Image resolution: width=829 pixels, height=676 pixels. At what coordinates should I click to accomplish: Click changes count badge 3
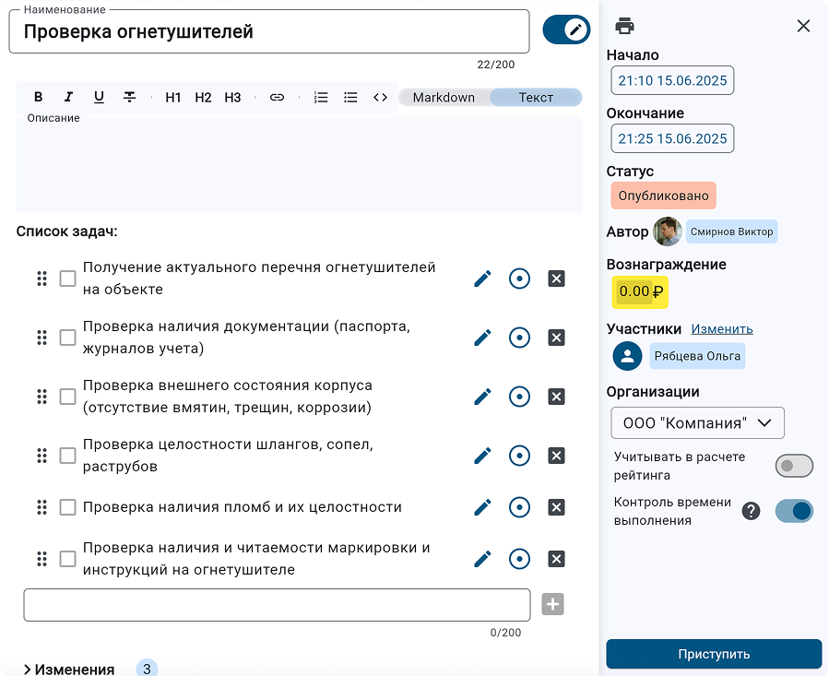coord(147,669)
